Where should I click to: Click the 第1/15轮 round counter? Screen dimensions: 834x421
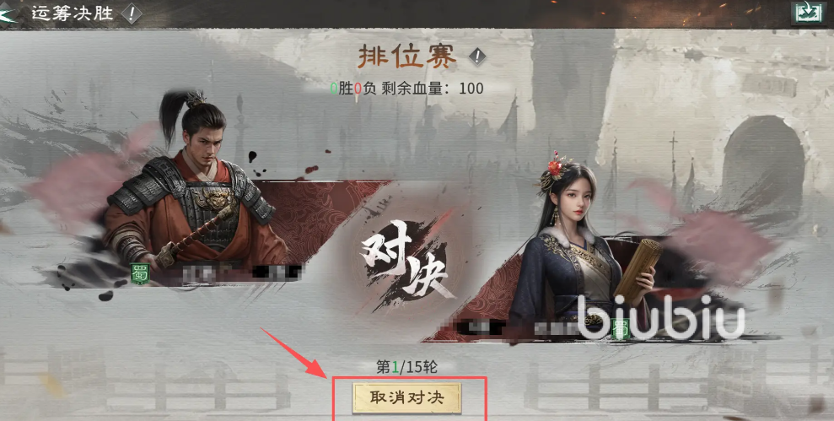pyautogui.click(x=407, y=367)
